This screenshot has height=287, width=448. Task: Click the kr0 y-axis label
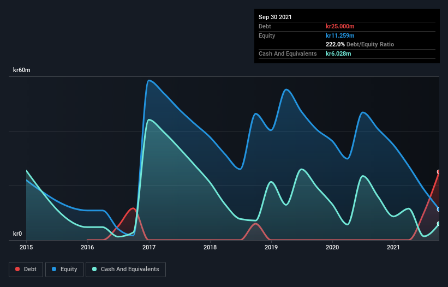click(17, 234)
